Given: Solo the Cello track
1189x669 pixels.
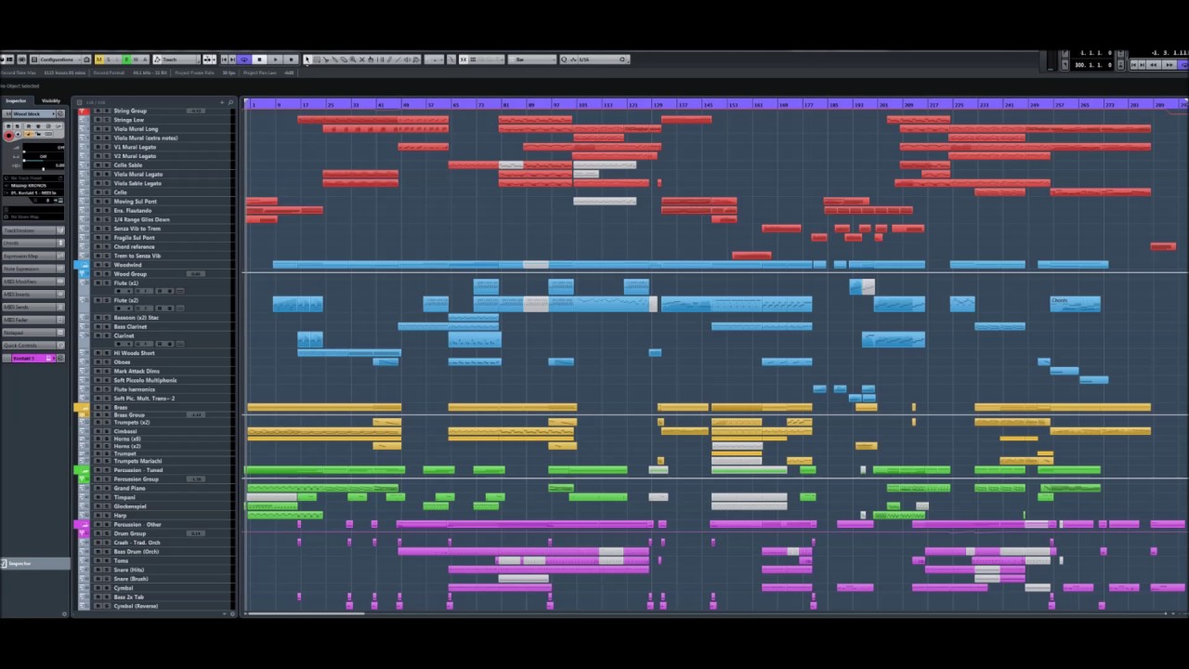Looking at the screenshot, I should (107, 192).
